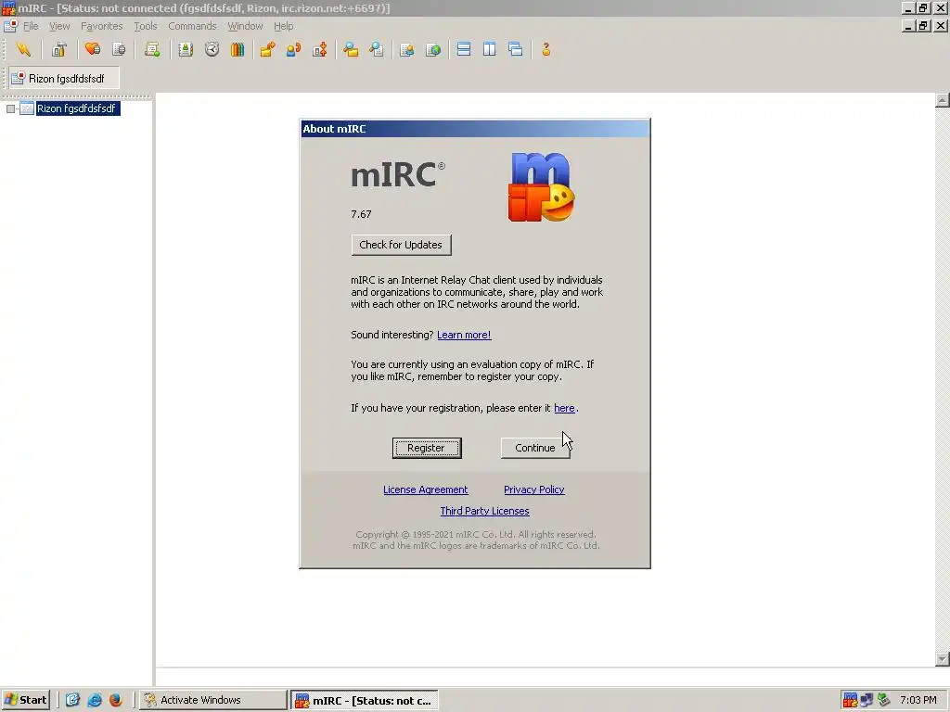Open the View menu
950x712 pixels.
(59, 26)
